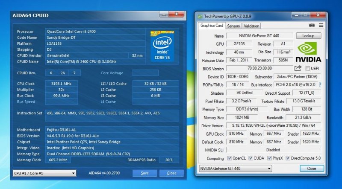This screenshot has width=342, height=189.
Task: Click the Intel Core i5 badge
Action: [x=162, y=45]
